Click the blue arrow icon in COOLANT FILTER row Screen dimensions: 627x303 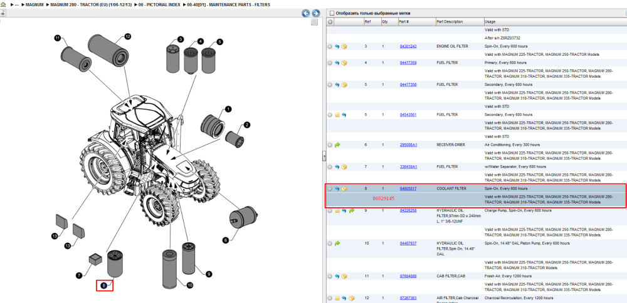[x=337, y=189]
